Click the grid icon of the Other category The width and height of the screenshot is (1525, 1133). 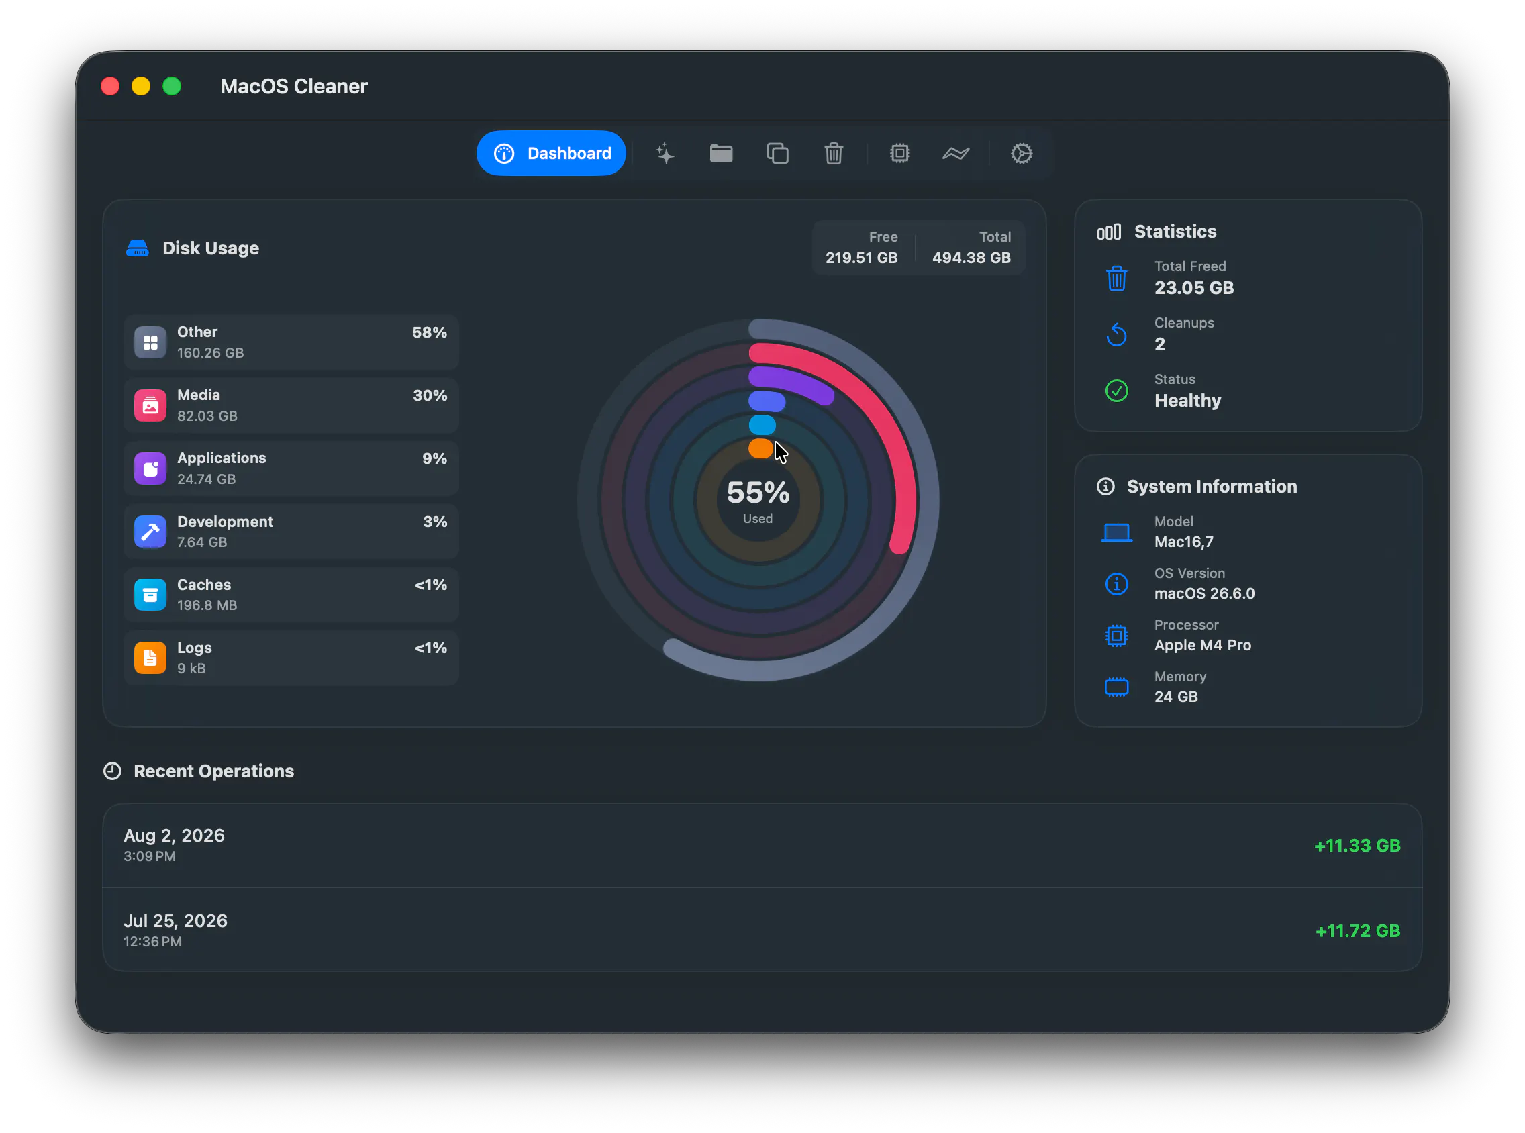point(150,342)
